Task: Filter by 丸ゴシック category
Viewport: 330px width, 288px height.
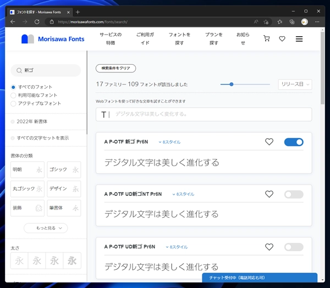Action: (28, 189)
